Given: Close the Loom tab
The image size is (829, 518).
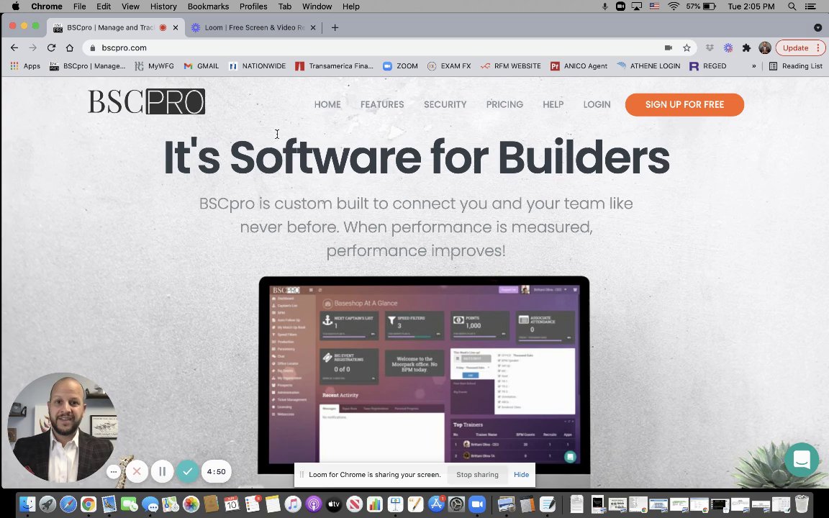Looking at the screenshot, I should [312, 27].
